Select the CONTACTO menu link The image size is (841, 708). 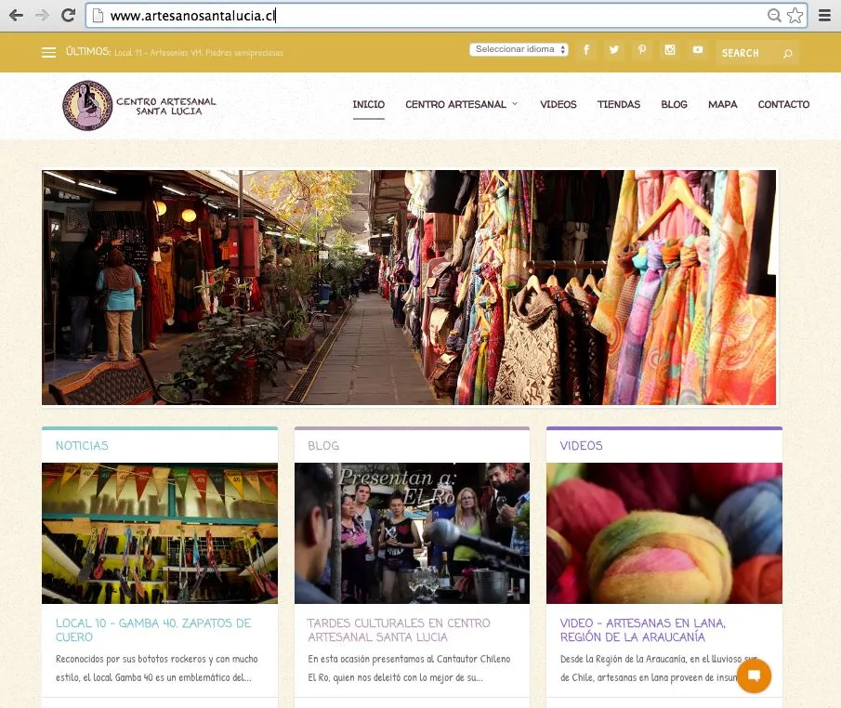coord(783,104)
